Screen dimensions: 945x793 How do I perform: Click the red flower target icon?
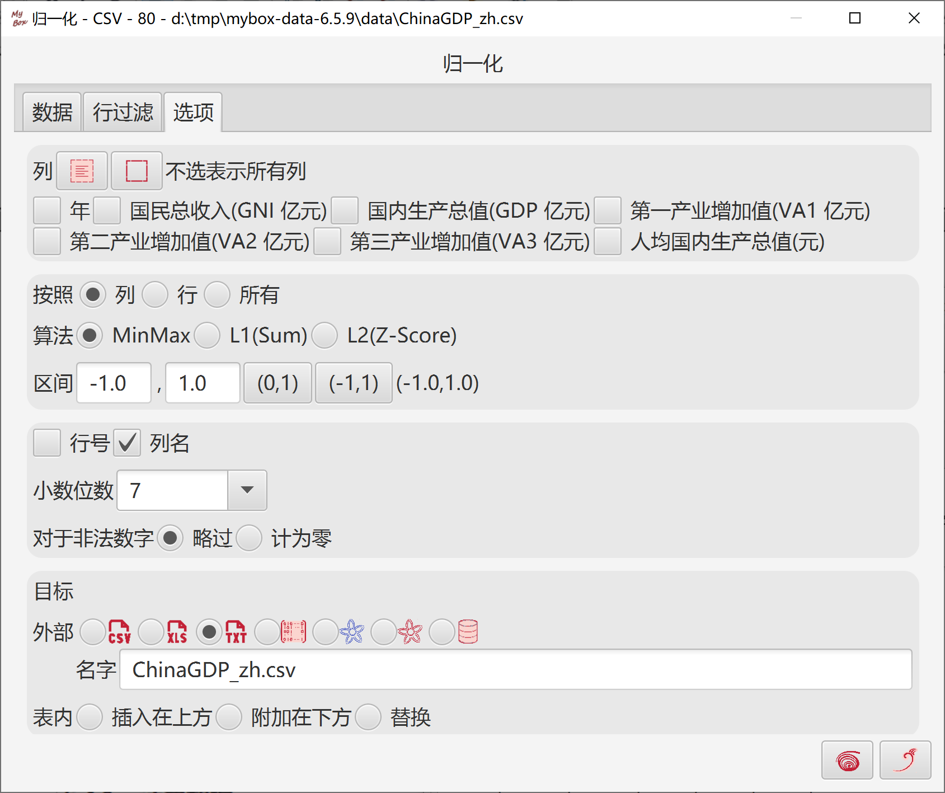(410, 632)
